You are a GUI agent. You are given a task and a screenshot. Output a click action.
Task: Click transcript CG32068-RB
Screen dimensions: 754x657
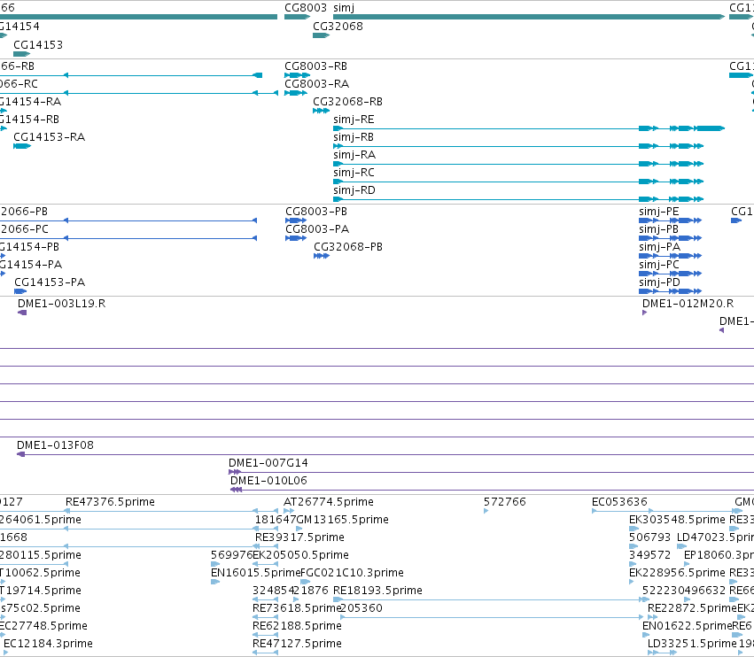click(322, 111)
